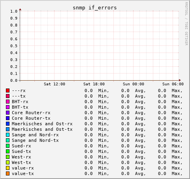
Task: Click the Min value in Sued-rx row
Action: tap(88, 146)
